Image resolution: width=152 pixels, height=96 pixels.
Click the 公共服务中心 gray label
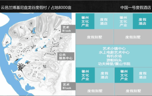66,57
